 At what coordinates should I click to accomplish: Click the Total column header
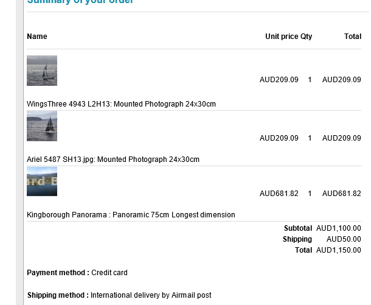click(353, 37)
